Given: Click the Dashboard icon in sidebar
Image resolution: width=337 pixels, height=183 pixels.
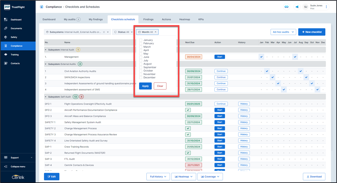Looking at the screenshot, I should pyautogui.click(x=6, y=20).
